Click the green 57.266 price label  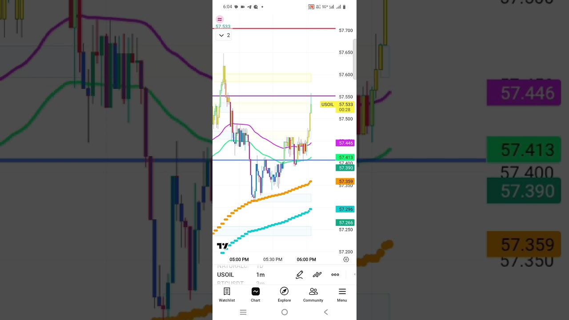(x=345, y=223)
